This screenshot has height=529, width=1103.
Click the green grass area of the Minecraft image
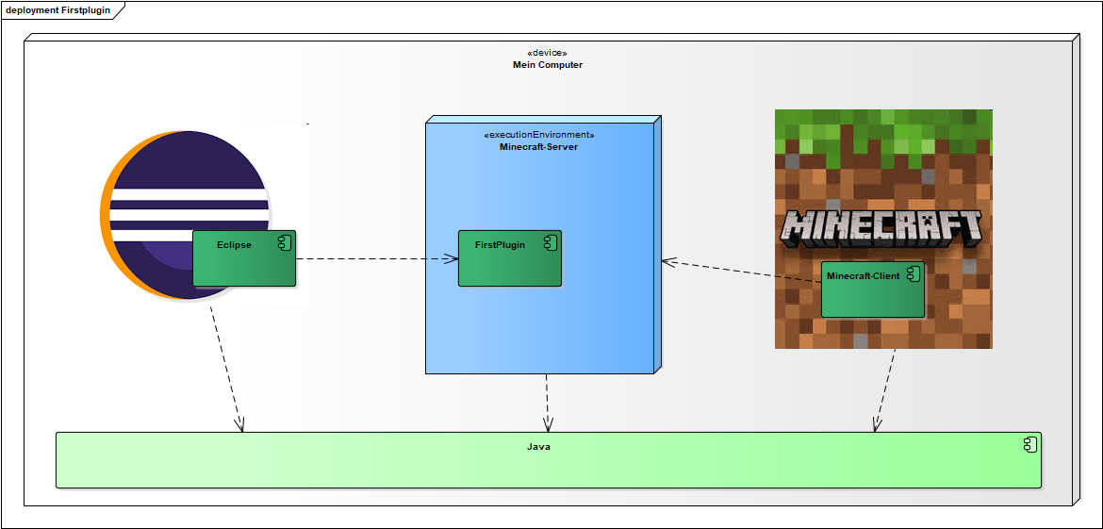click(882, 132)
